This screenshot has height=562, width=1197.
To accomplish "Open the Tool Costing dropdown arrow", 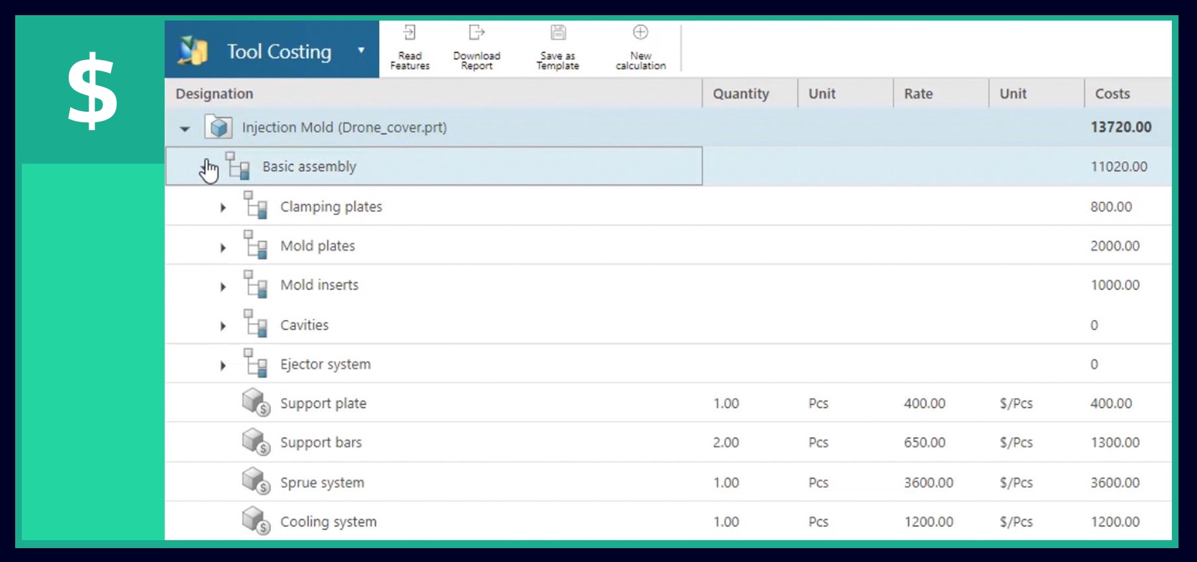I will (361, 50).
